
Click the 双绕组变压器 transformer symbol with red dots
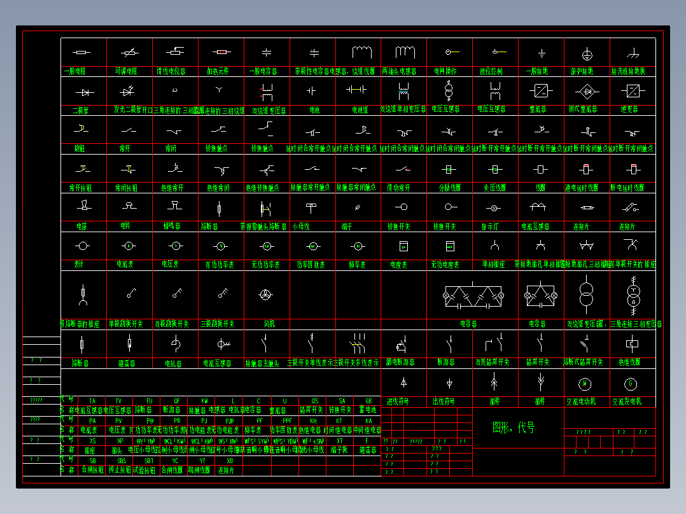[267, 92]
